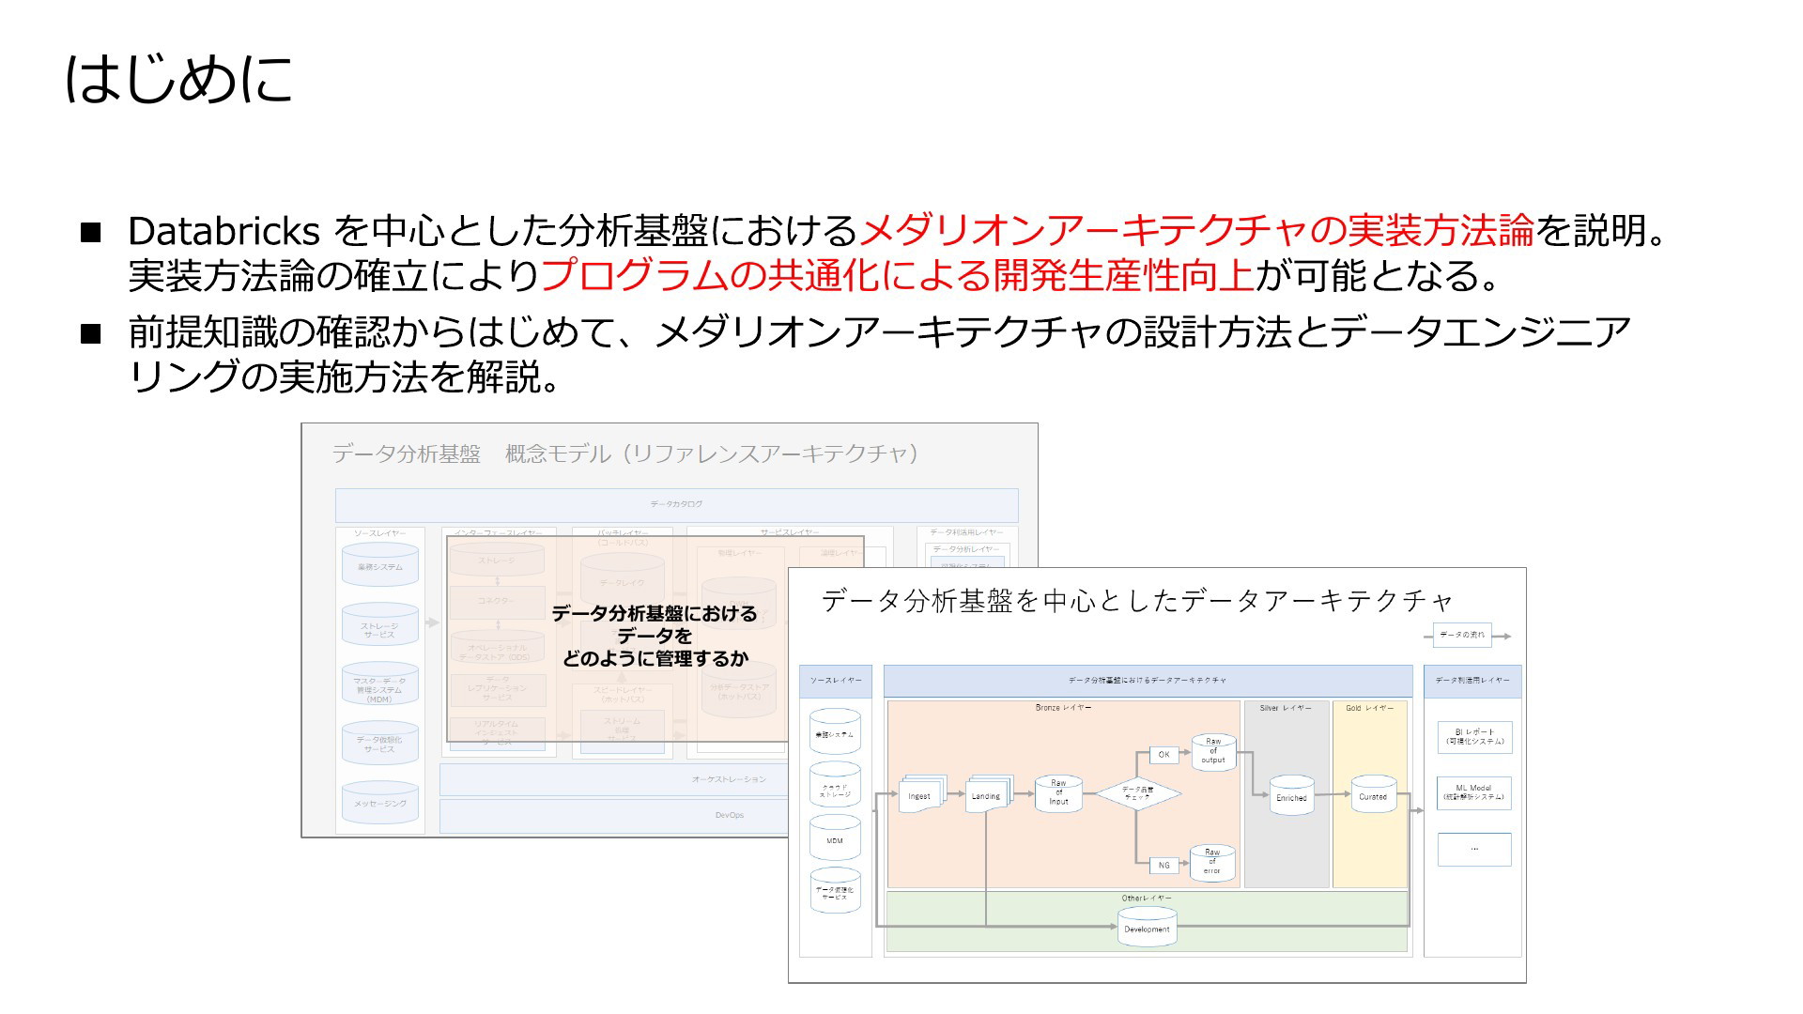1803x1014 pixels.
Task: Select the Enriched cylinder
Action: 1291,795
